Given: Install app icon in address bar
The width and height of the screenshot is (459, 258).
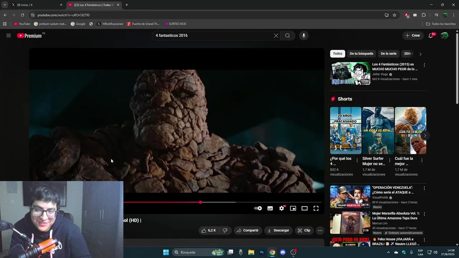Looking at the screenshot, I should [x=387, y=15].
